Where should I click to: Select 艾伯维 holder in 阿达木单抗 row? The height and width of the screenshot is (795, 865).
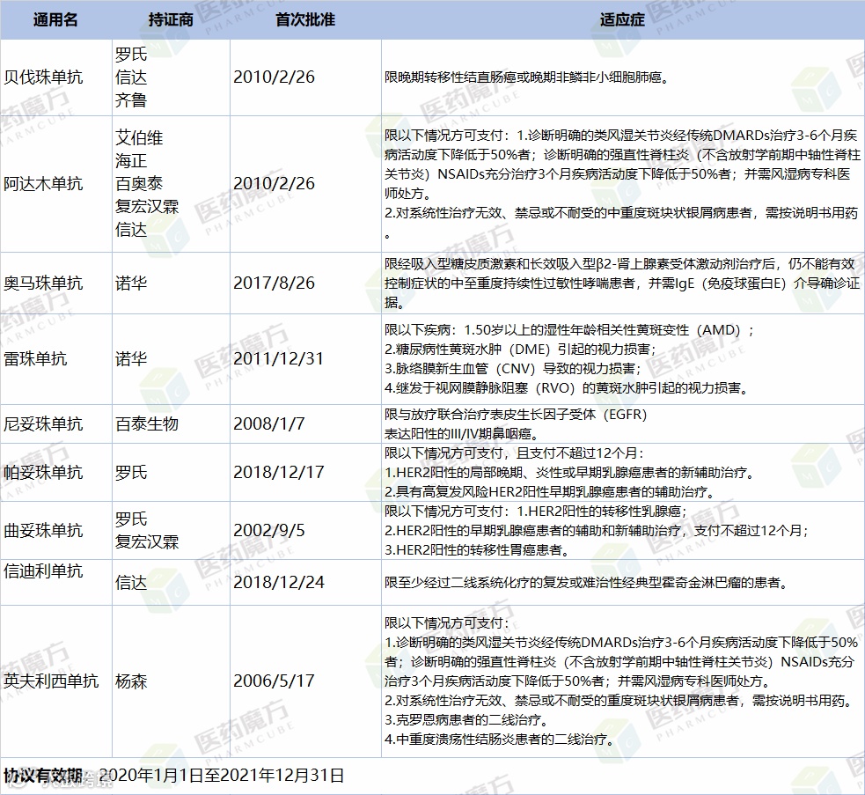pos(139,137)
